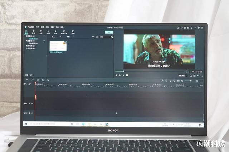Screen dimensions: 229x152
Task: Click the second play button in preview
Action: (x=123, y=75)
